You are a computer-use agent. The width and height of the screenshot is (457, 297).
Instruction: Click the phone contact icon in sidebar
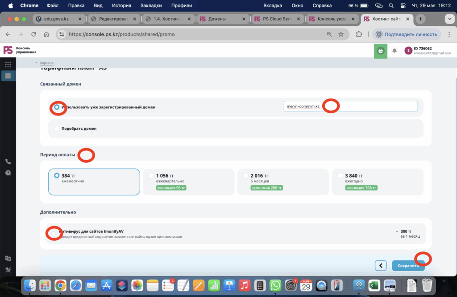[x=8, y=161]
